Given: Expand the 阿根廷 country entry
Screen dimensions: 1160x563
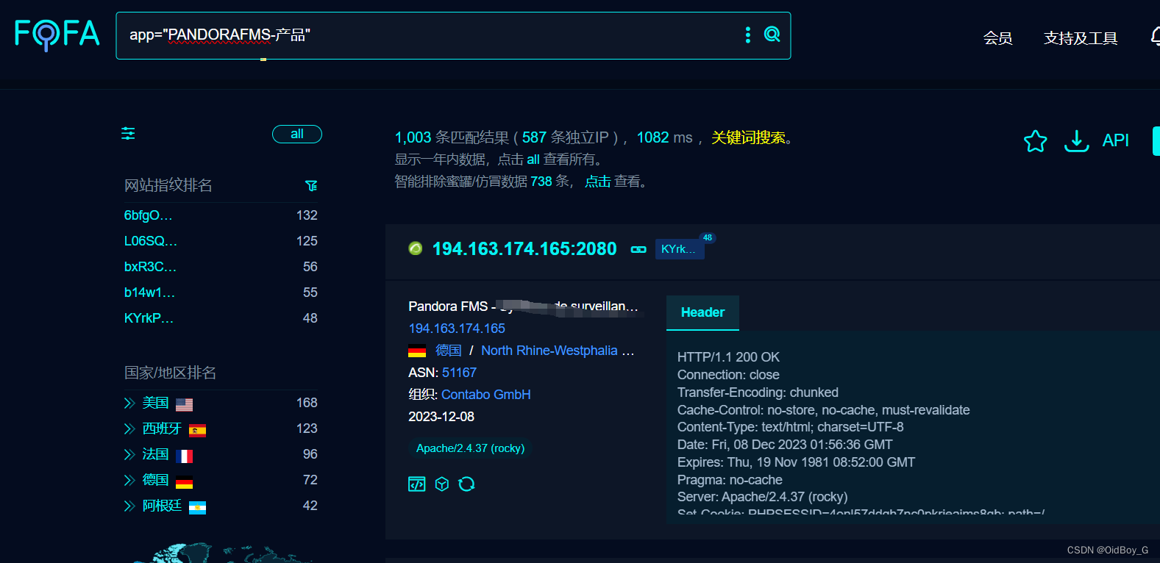Looking at the screenshot, I should click(129, 506).
